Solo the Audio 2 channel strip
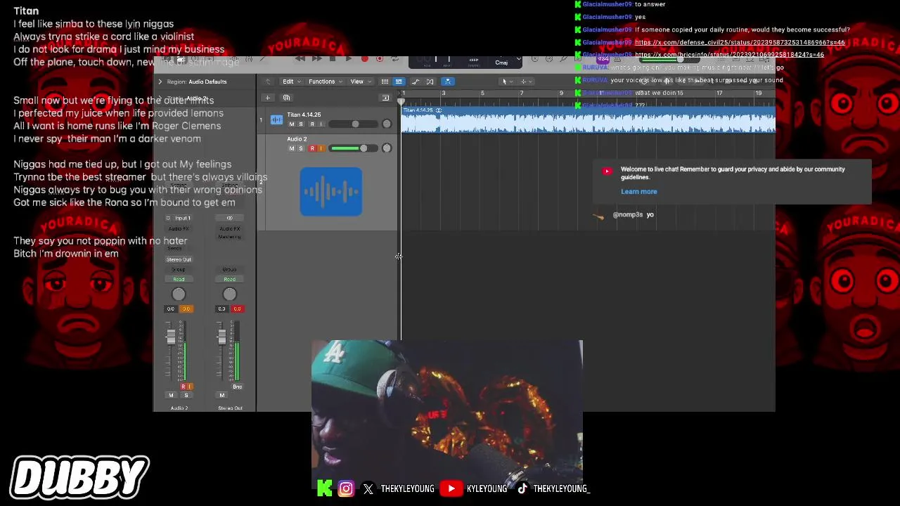Image resolution: width=900 pixels, height=506 pixels. [186, 396]
